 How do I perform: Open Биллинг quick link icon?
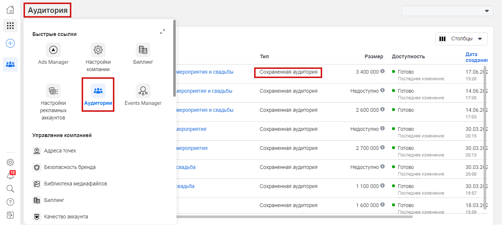tap(143, 50)
